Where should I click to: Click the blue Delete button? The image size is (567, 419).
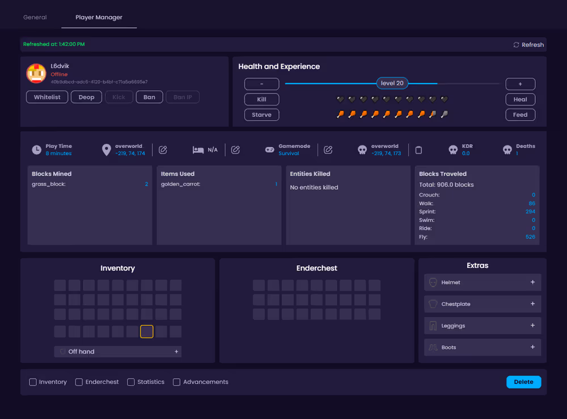523,382
